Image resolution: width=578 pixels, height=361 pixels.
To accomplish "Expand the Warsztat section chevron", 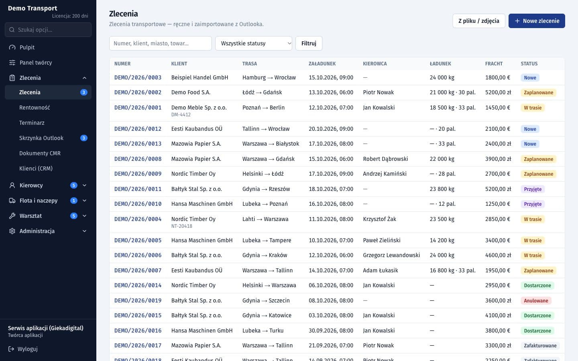I will coord(84,216).
